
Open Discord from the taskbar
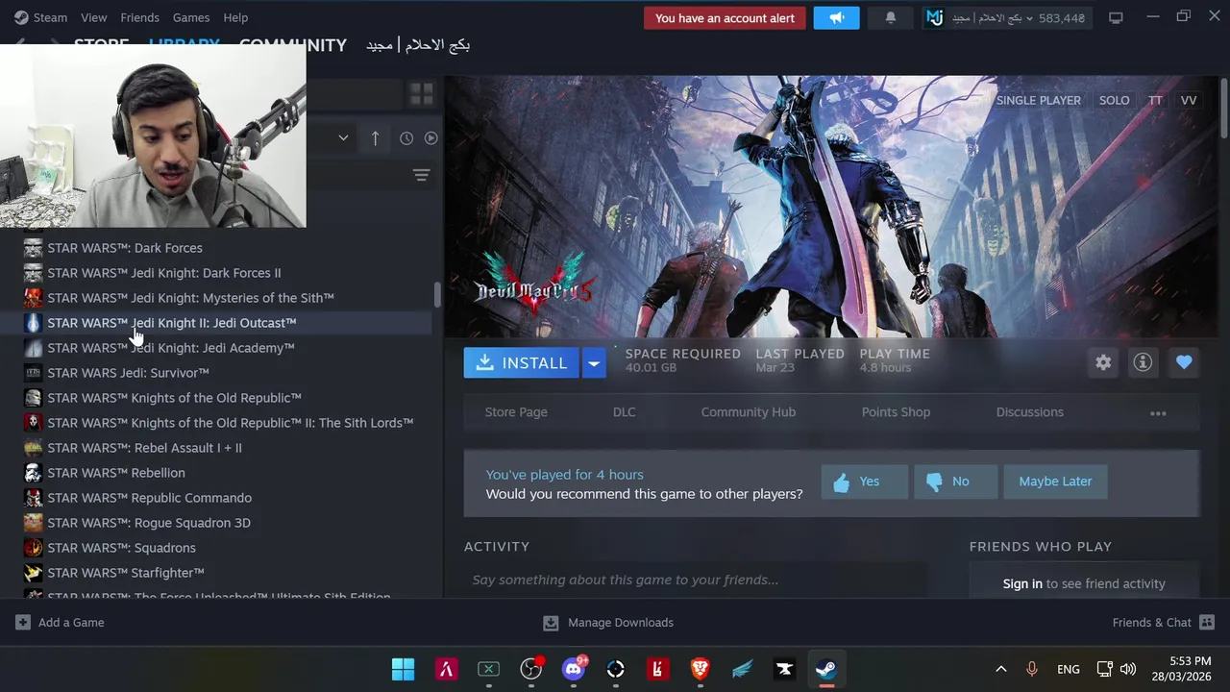[574, 669]
